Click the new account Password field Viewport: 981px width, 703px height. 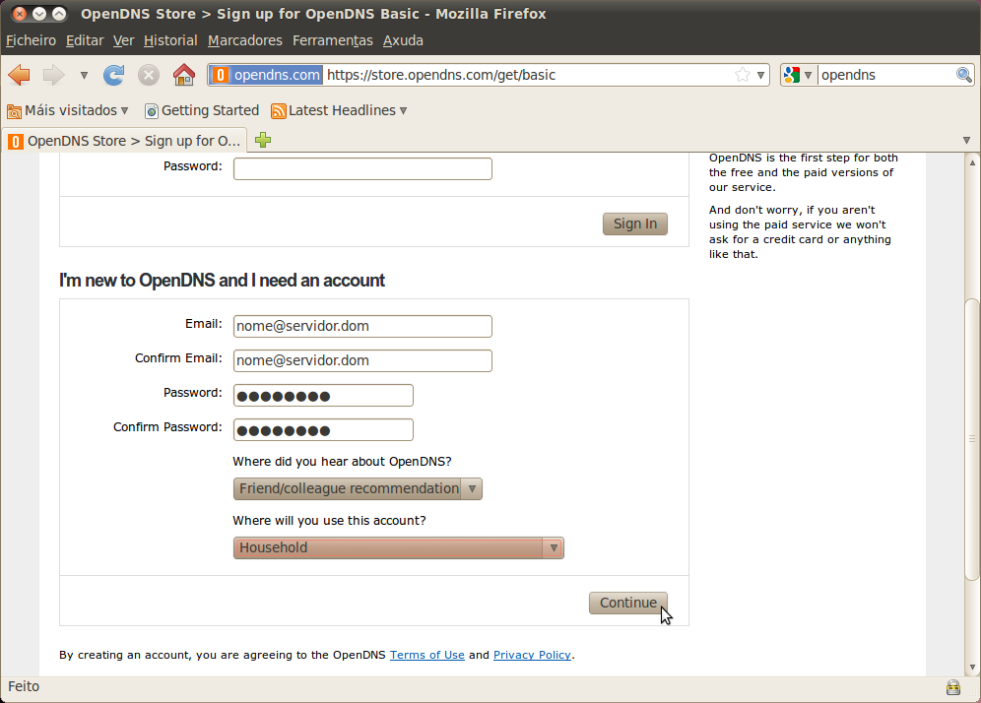pos(323,395)
